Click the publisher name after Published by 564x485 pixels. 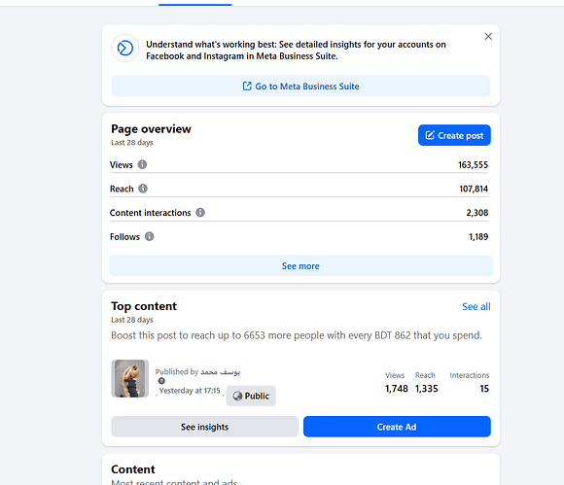pyautogui.click(x=220, y=371)
